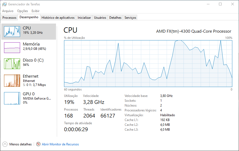The image size is (239, 151).
Task: Click the Menos detalhes button label
Action: [20, 144]
